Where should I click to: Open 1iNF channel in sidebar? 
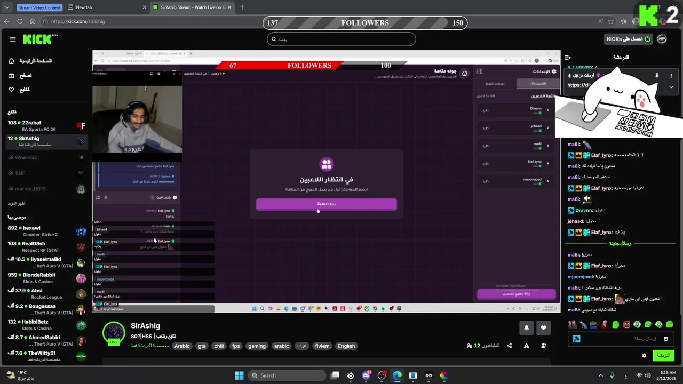[x=46, y=173]
